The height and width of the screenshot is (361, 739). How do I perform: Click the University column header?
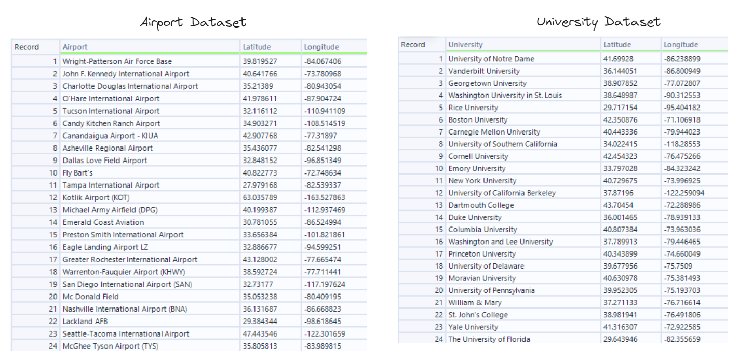point(465,45)
